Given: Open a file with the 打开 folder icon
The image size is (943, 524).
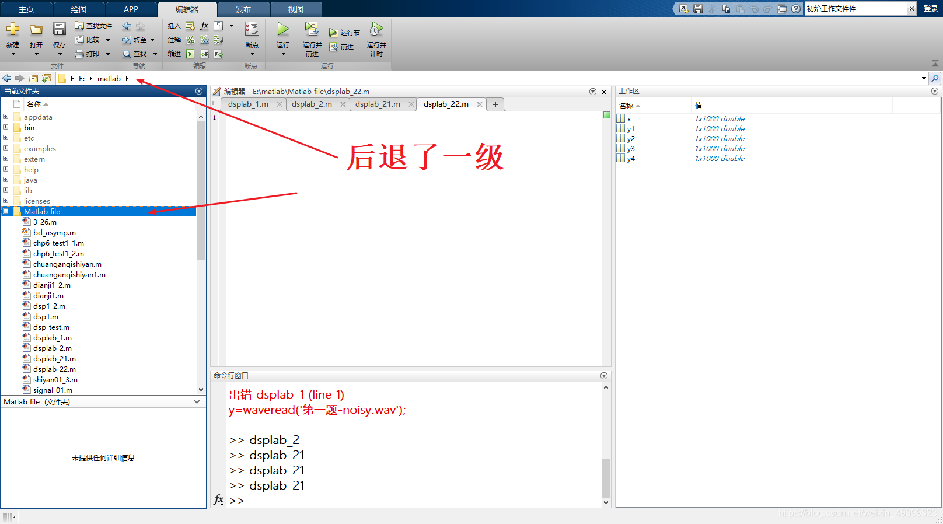Looking at the screenshot, I should [36, 29].
